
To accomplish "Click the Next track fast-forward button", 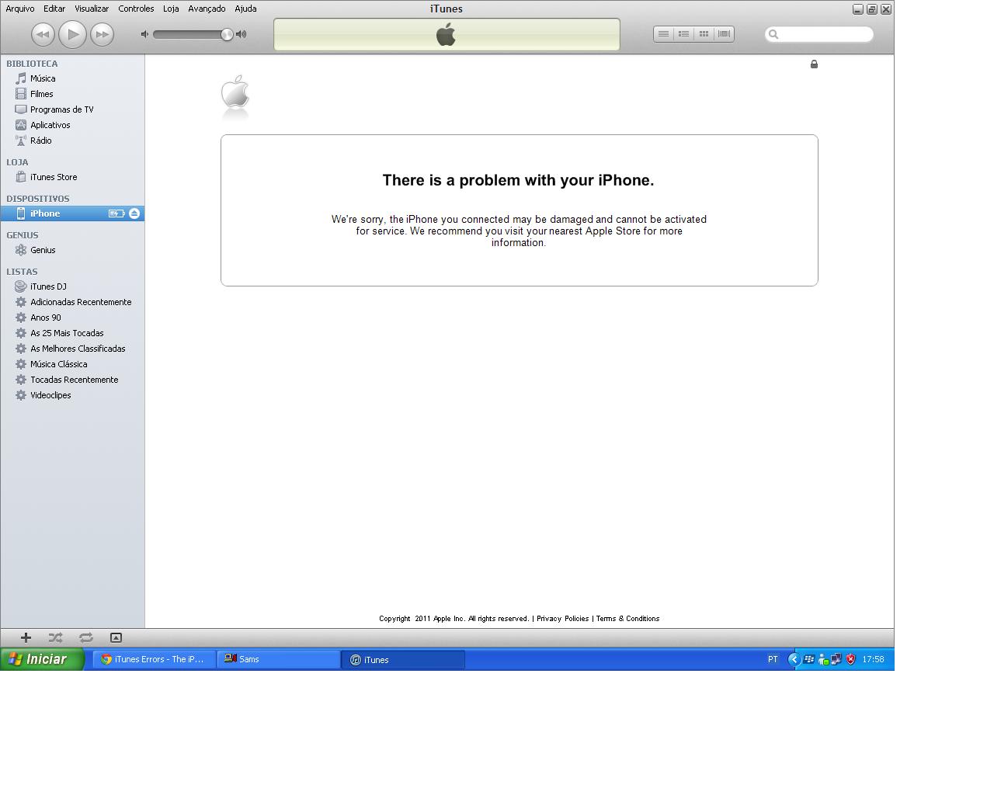I will click(102, 34).
